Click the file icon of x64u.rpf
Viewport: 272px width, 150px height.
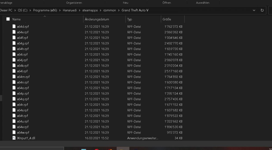14,121
